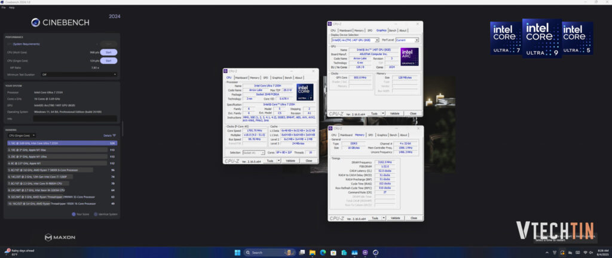Screen dimensions: 612x258
Task: Select the Intel Core i9-9880H ranking row
Action: (x=62, y=183)
